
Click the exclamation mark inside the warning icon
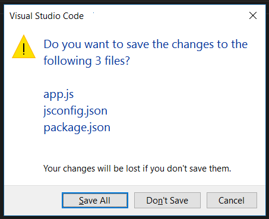click(24, 49)
